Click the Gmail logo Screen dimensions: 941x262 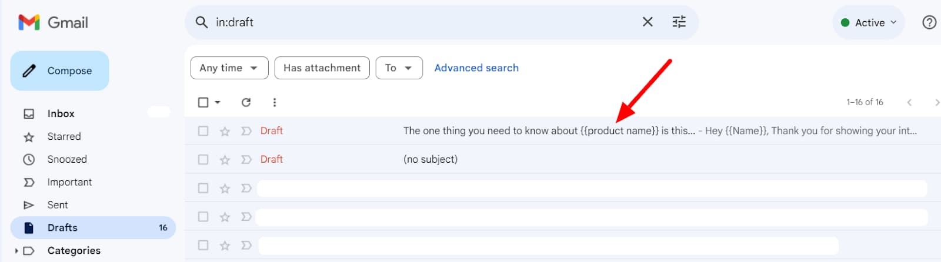point(53,22)
